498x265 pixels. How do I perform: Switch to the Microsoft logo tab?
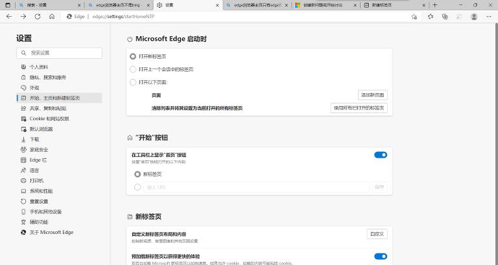pos(326,5)
